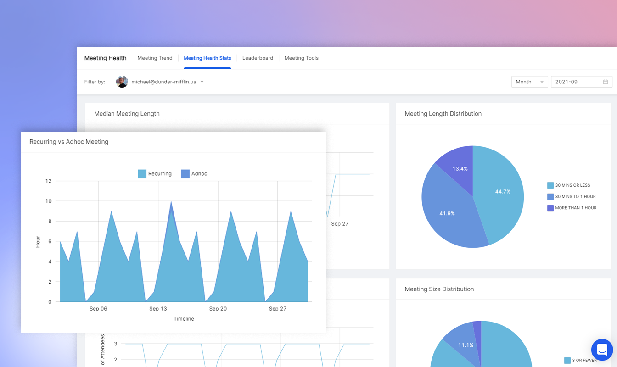Viewport: 617px width, 367px height.
Task: Click the Sep 20 timeline label
Action: tap(218, 309)
